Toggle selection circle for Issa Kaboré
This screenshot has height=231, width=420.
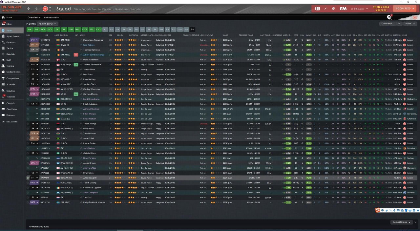[28, 45]
